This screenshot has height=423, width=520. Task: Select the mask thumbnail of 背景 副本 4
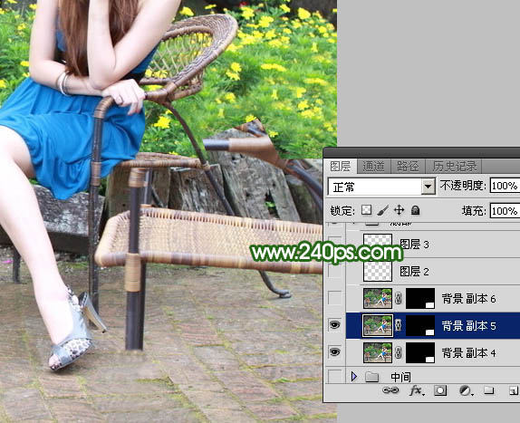tap(420, 352)
